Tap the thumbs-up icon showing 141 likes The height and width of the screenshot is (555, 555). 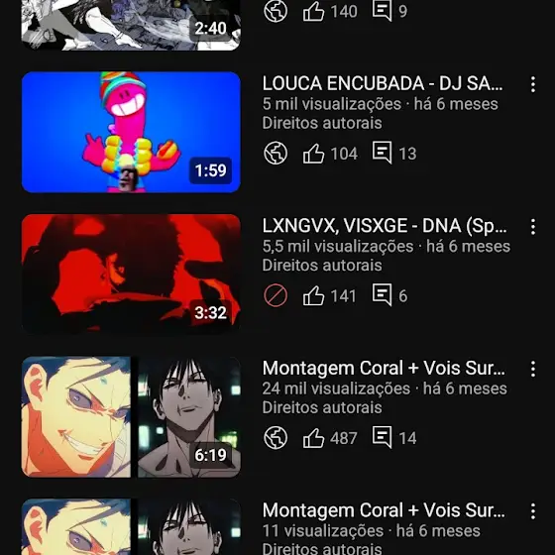coord(313,295)
